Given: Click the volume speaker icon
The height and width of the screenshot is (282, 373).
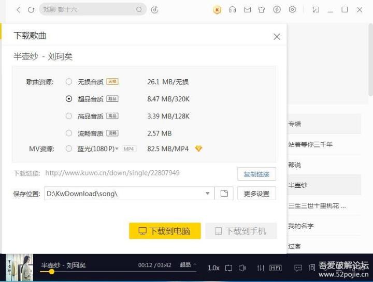Looking at the screenshot, I should pyautogui.click(x=242, y=268).
